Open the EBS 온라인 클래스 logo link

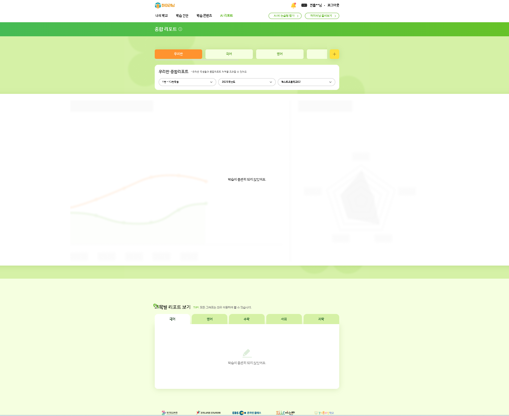247,413
